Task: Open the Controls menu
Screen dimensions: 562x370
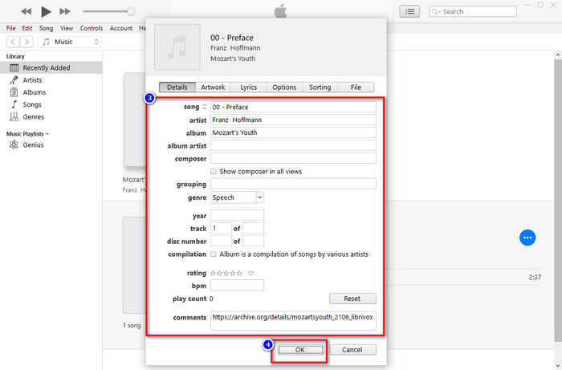Action: [92, 28]
